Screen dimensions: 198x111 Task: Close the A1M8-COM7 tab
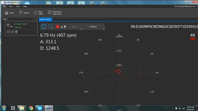point(51,19)
